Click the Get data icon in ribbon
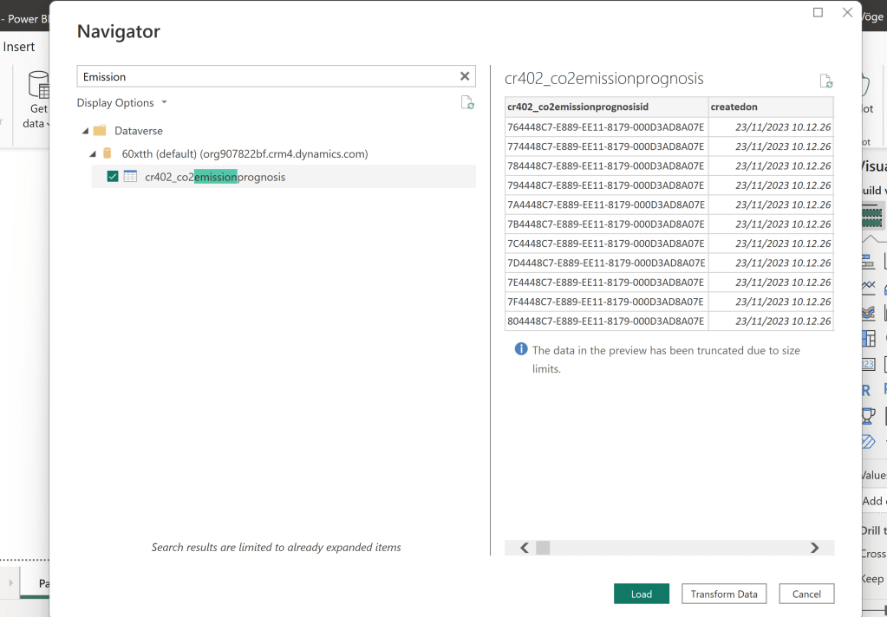The image size is (887, 617). pos(38,86)
